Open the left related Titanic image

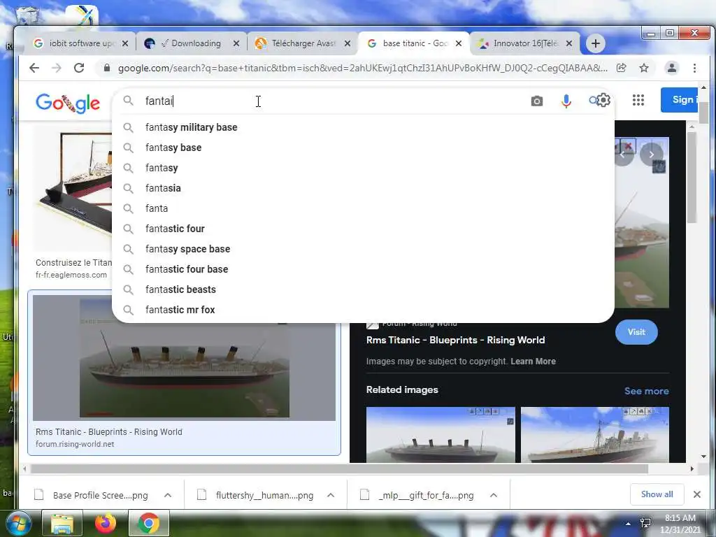click(x=441, y=435)
